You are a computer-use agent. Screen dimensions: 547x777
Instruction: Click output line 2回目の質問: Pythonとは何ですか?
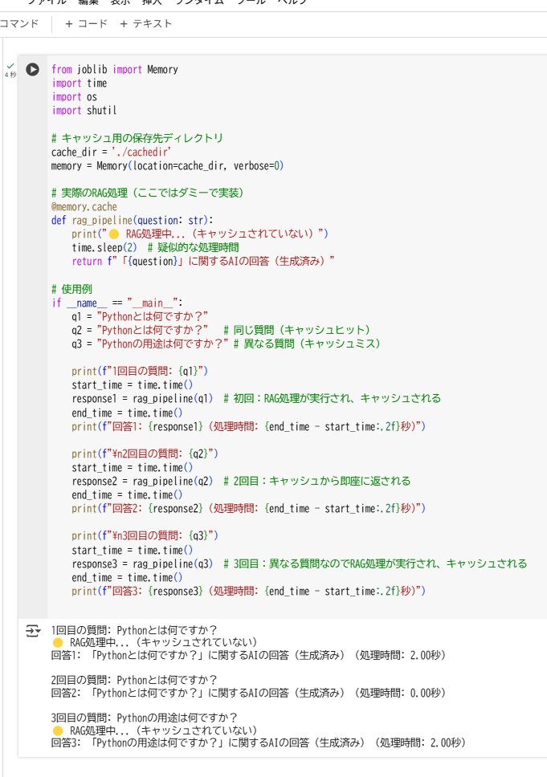pyautogui.click(x=134, y=681)
